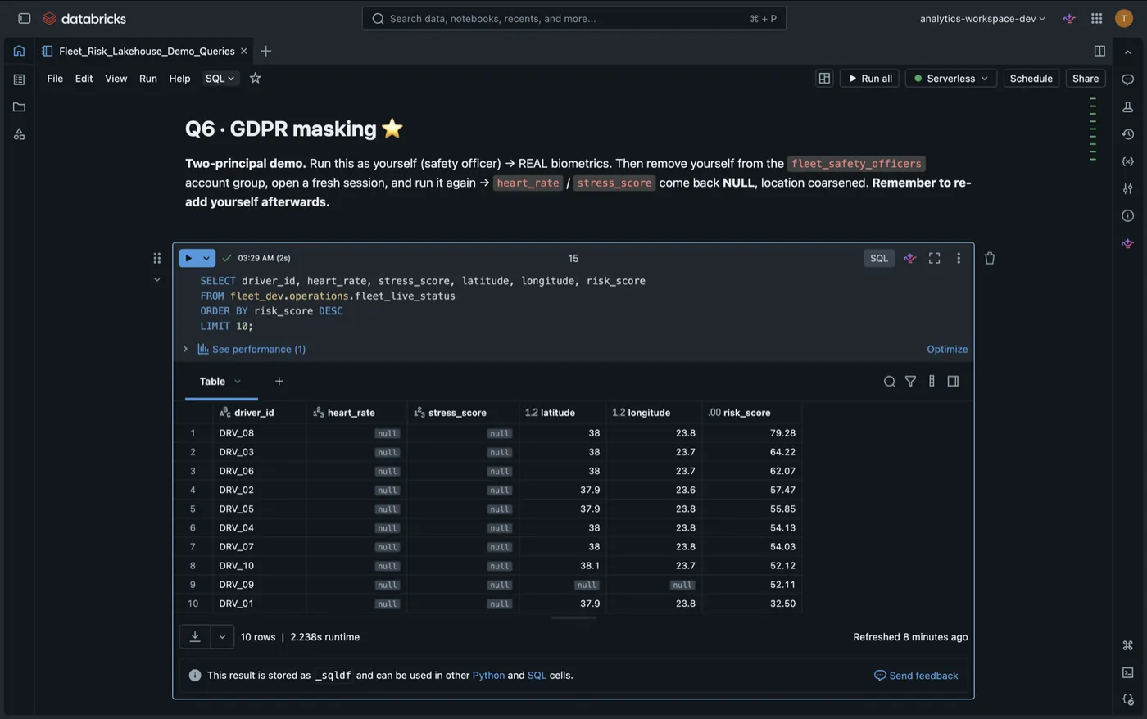Toggle the left sidebar panel icon
The width and height of the screenshot is (1147, 719).
tap(24, 18)
